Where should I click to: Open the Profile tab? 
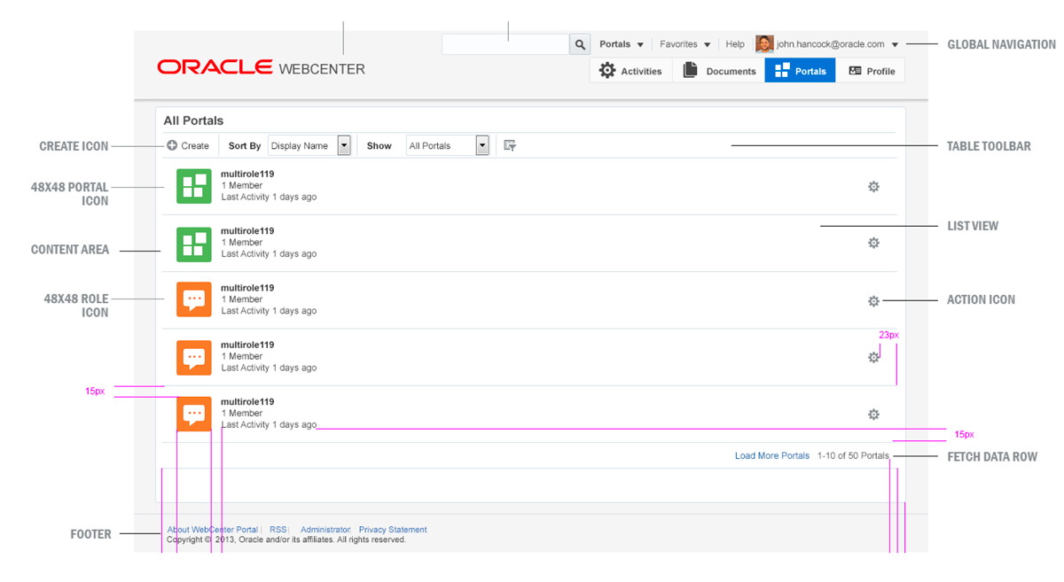click(x=871, y=71)
